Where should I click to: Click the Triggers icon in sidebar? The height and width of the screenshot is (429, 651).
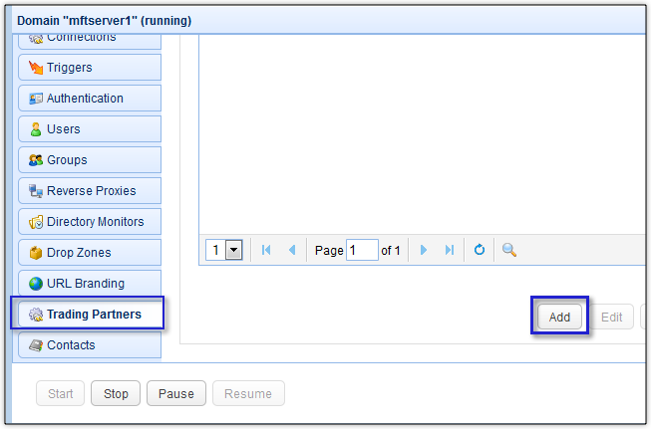(x=36, y=68)
